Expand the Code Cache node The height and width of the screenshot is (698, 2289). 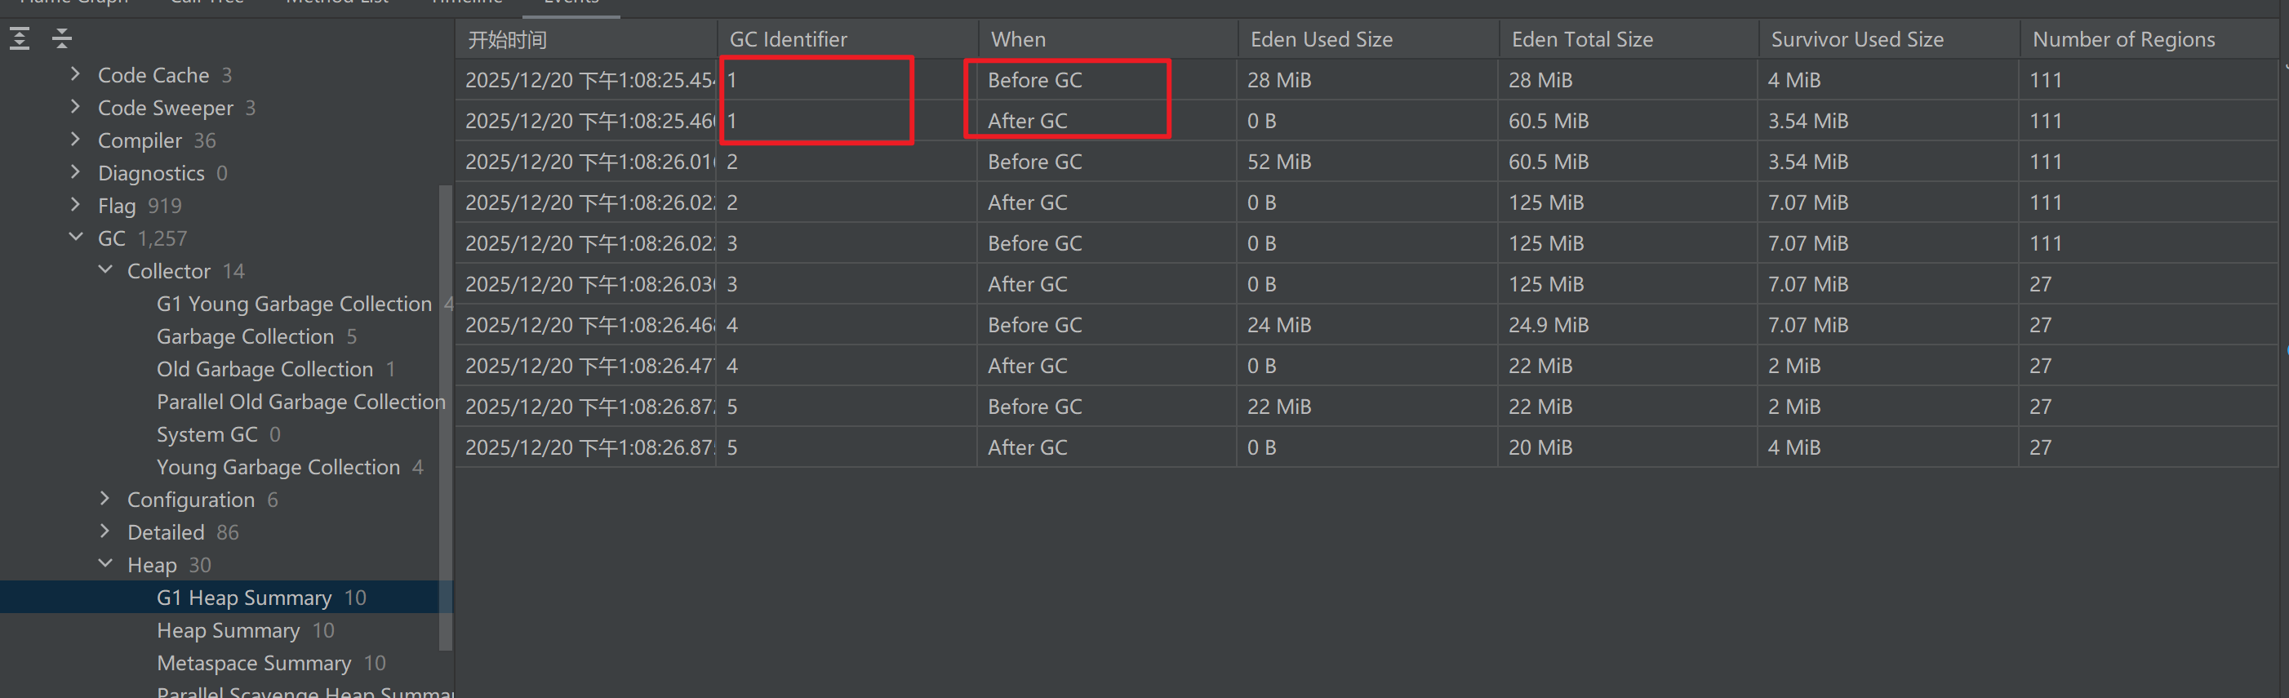click(76, 74)
